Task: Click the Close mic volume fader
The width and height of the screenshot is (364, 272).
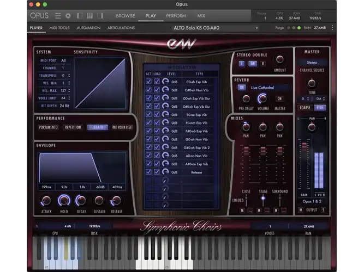Action: coord(246,151)
